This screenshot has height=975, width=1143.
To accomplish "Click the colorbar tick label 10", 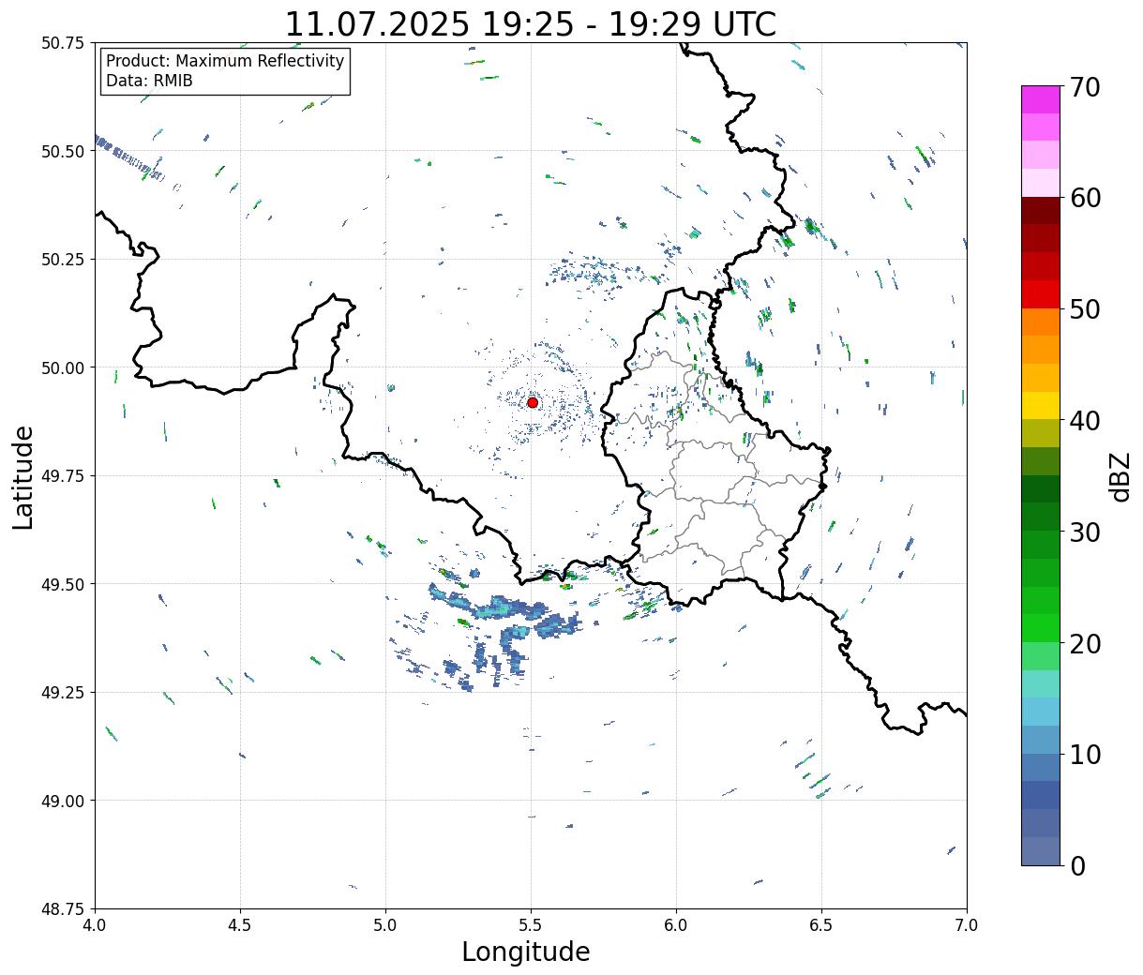I will tap(1085, 755).
